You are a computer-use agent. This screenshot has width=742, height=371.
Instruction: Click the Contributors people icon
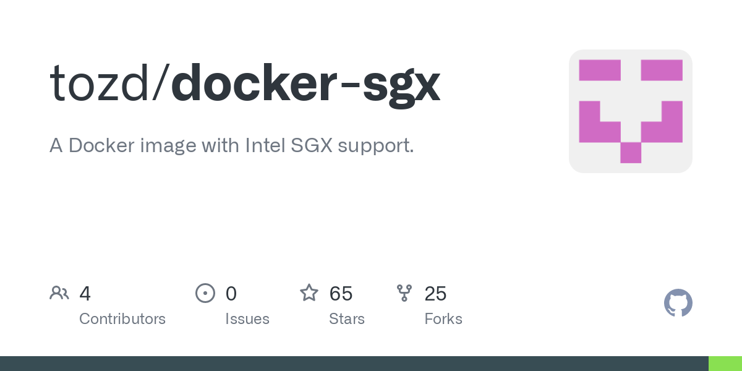point(59,293)
